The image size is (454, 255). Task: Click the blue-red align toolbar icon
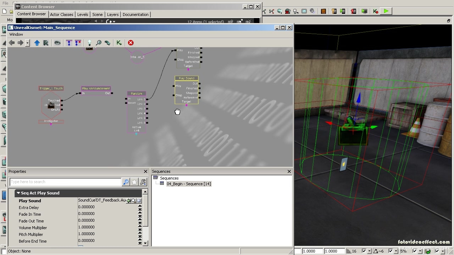click(78, 43)
